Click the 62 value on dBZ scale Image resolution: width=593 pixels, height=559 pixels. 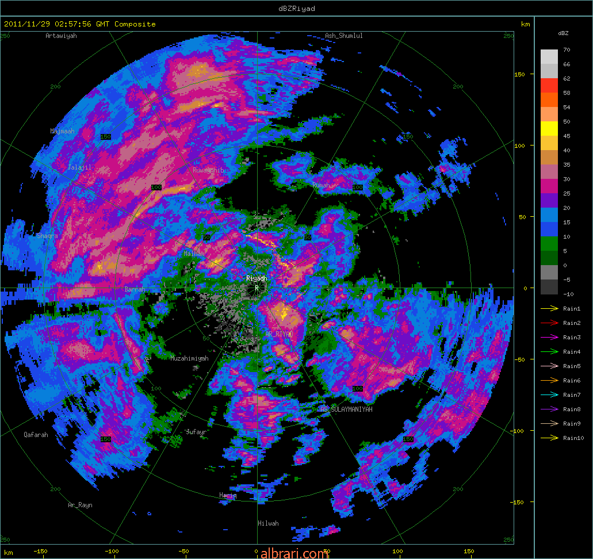click(x=567, y=78)
